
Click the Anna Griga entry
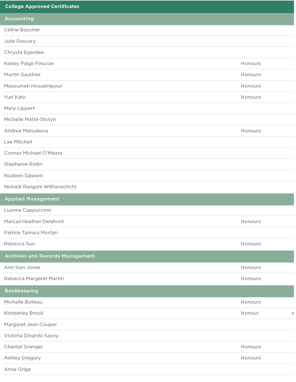tap(17, 369)
